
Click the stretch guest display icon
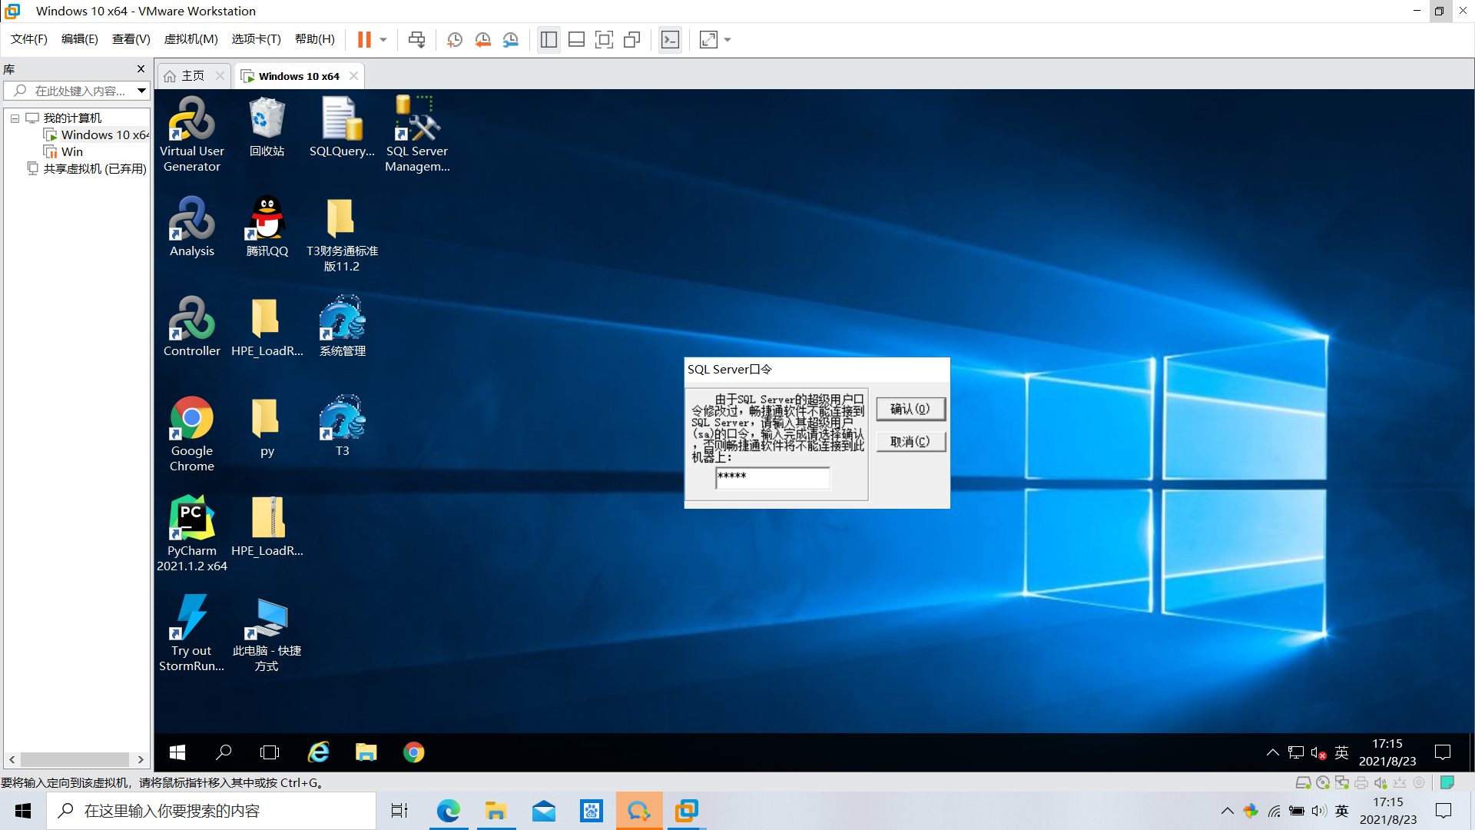(x=708, y=39)
